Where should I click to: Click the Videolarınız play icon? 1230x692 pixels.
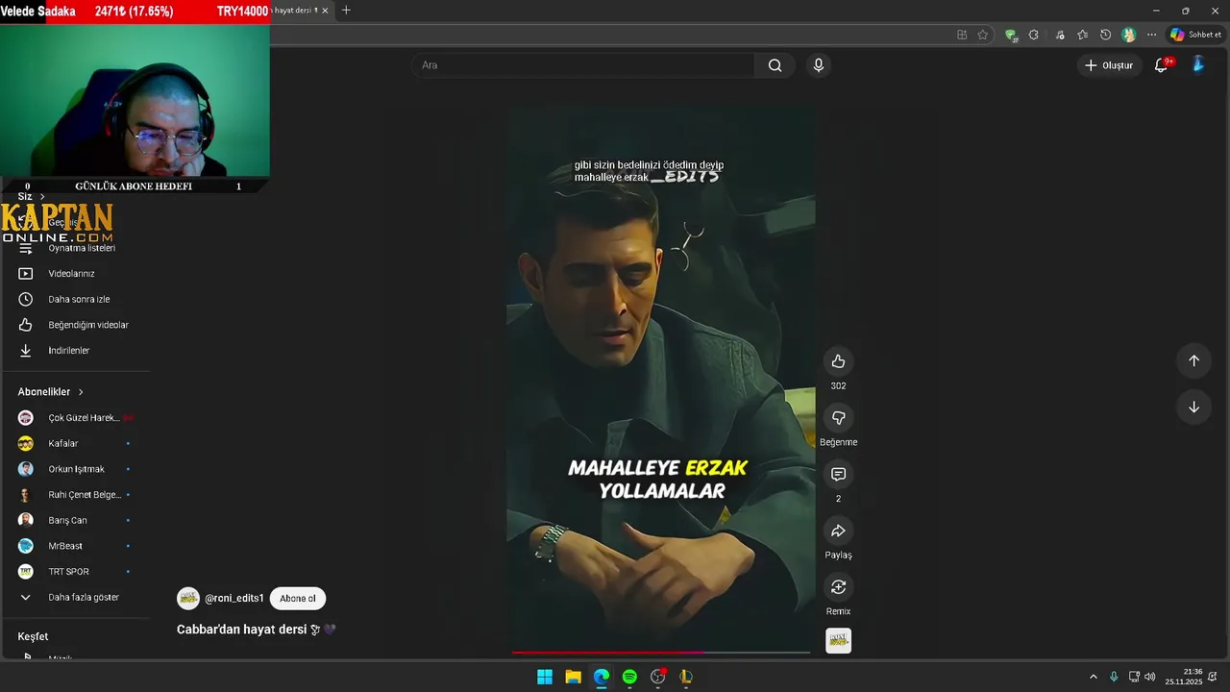(26, 274)
